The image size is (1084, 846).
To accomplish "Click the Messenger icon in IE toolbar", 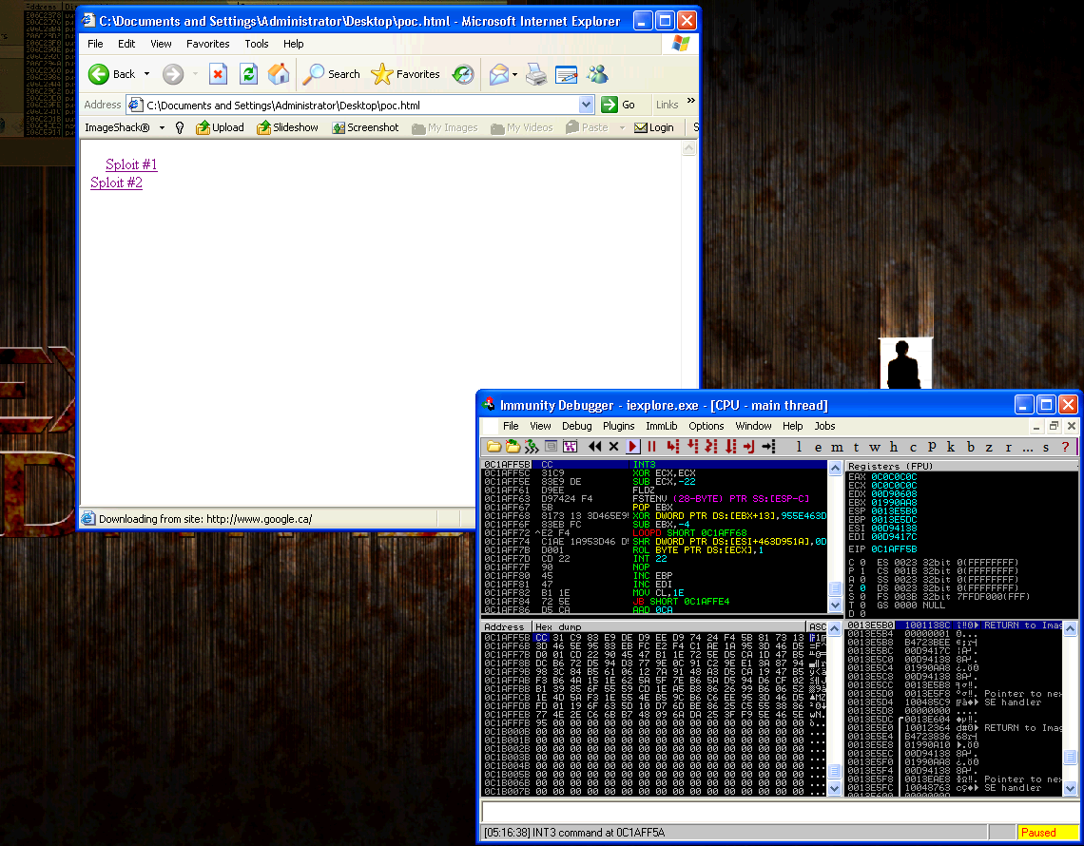I will point(597,74).
